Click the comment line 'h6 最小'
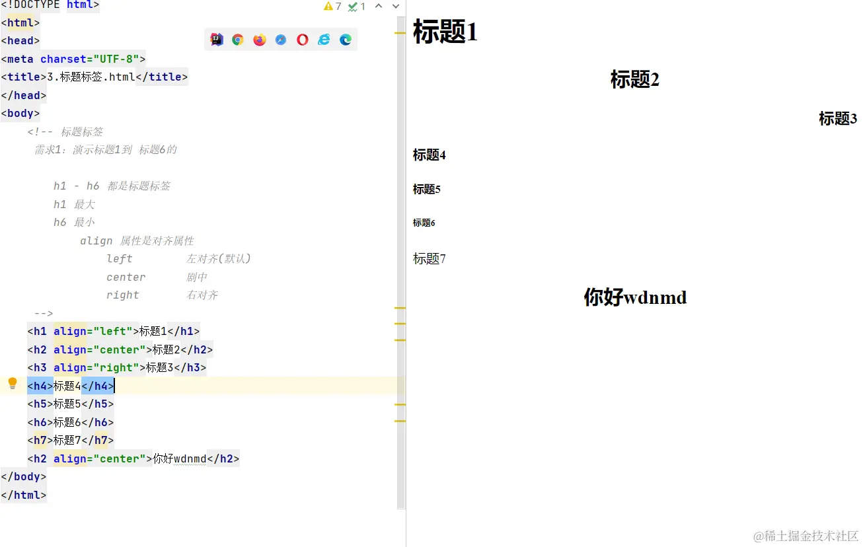863x547 pixels. click(74, 222)
